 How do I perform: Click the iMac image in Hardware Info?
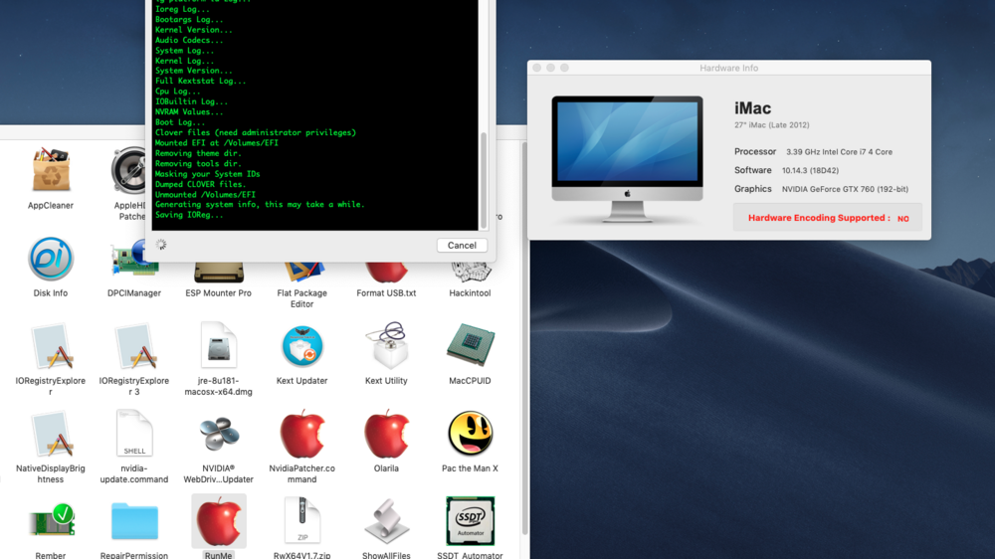[x=627, y=158]
